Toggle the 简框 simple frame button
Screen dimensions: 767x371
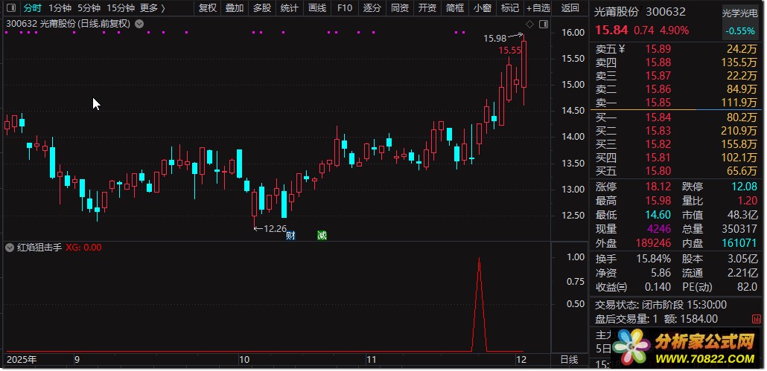(455, 8)
